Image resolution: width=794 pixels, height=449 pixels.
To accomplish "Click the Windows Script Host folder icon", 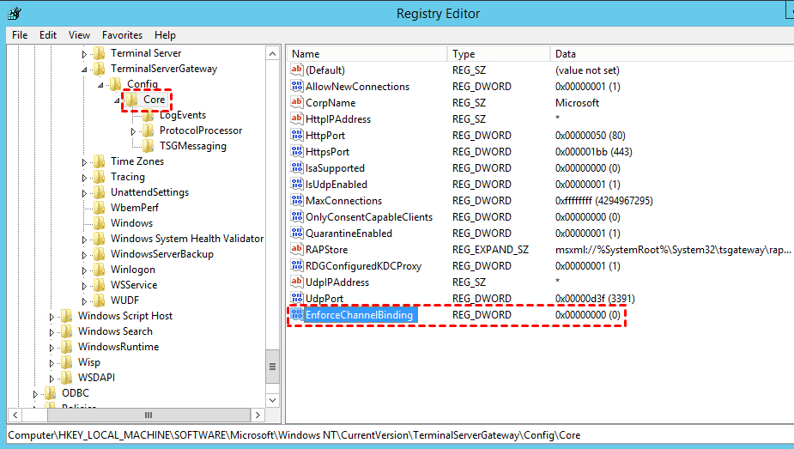I will 67,316.
